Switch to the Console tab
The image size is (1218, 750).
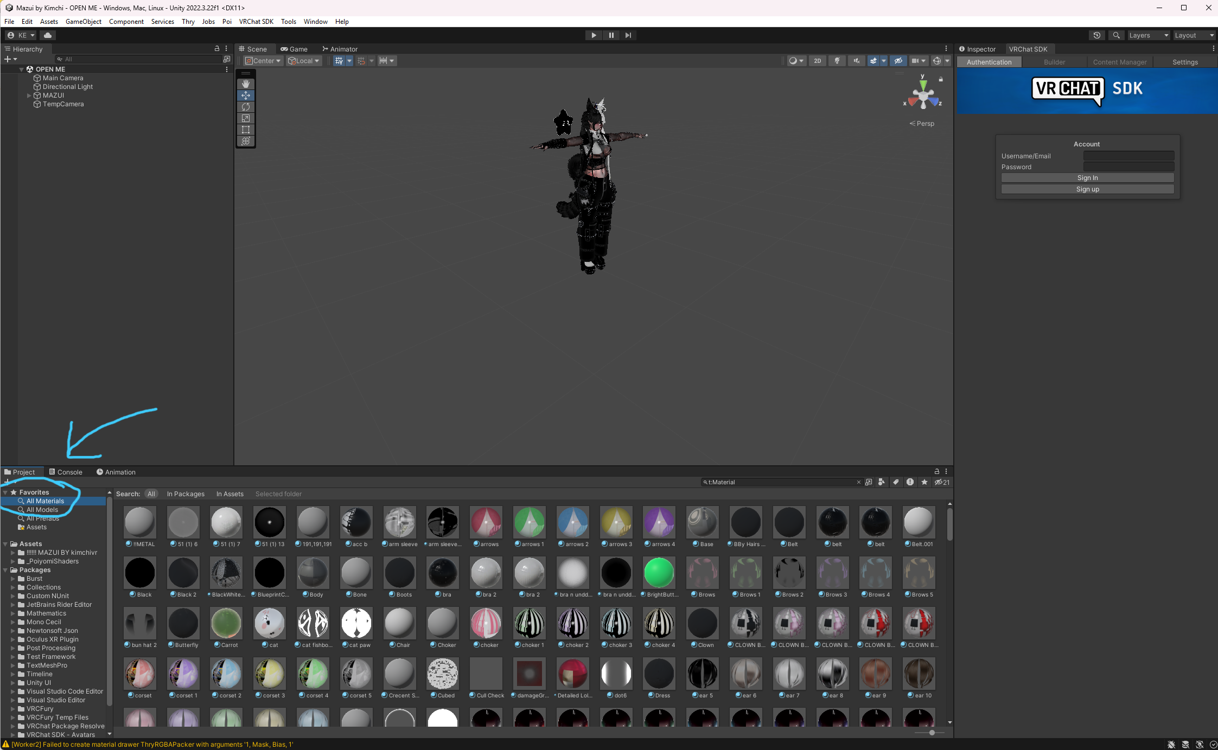(66, 472)
